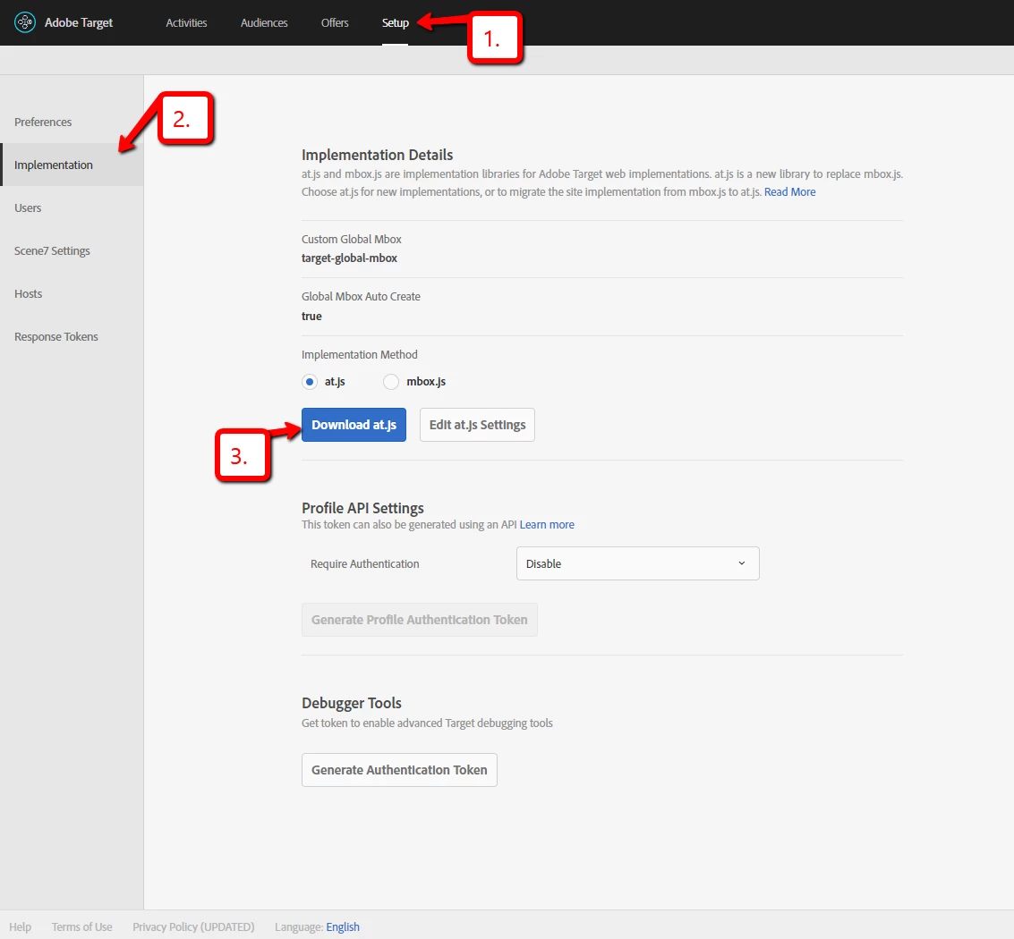Click the Help footer link
The height and width of the screenshot is (939, 1014).
[x=20, y=926]
